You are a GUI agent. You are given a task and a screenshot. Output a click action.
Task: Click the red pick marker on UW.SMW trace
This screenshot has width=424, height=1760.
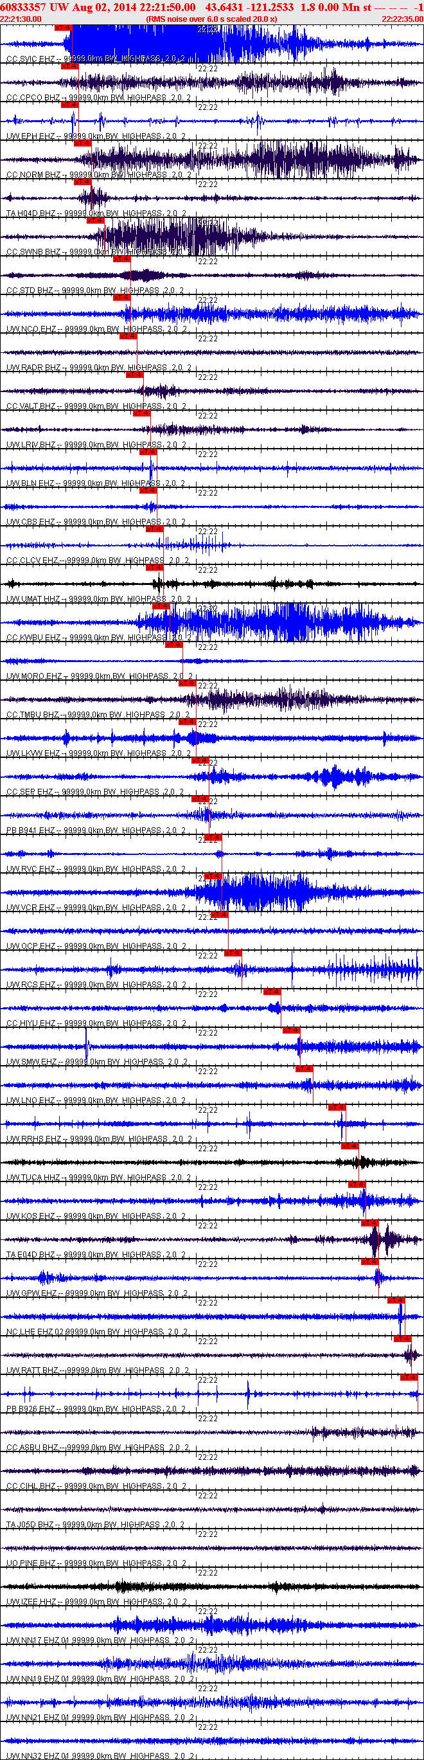(291, 1030)
